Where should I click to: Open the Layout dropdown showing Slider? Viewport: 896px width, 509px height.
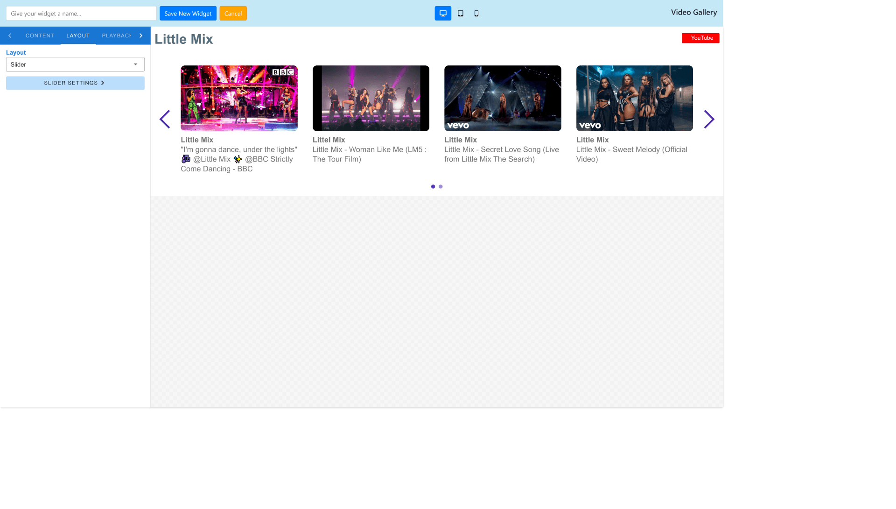[75, 64]
